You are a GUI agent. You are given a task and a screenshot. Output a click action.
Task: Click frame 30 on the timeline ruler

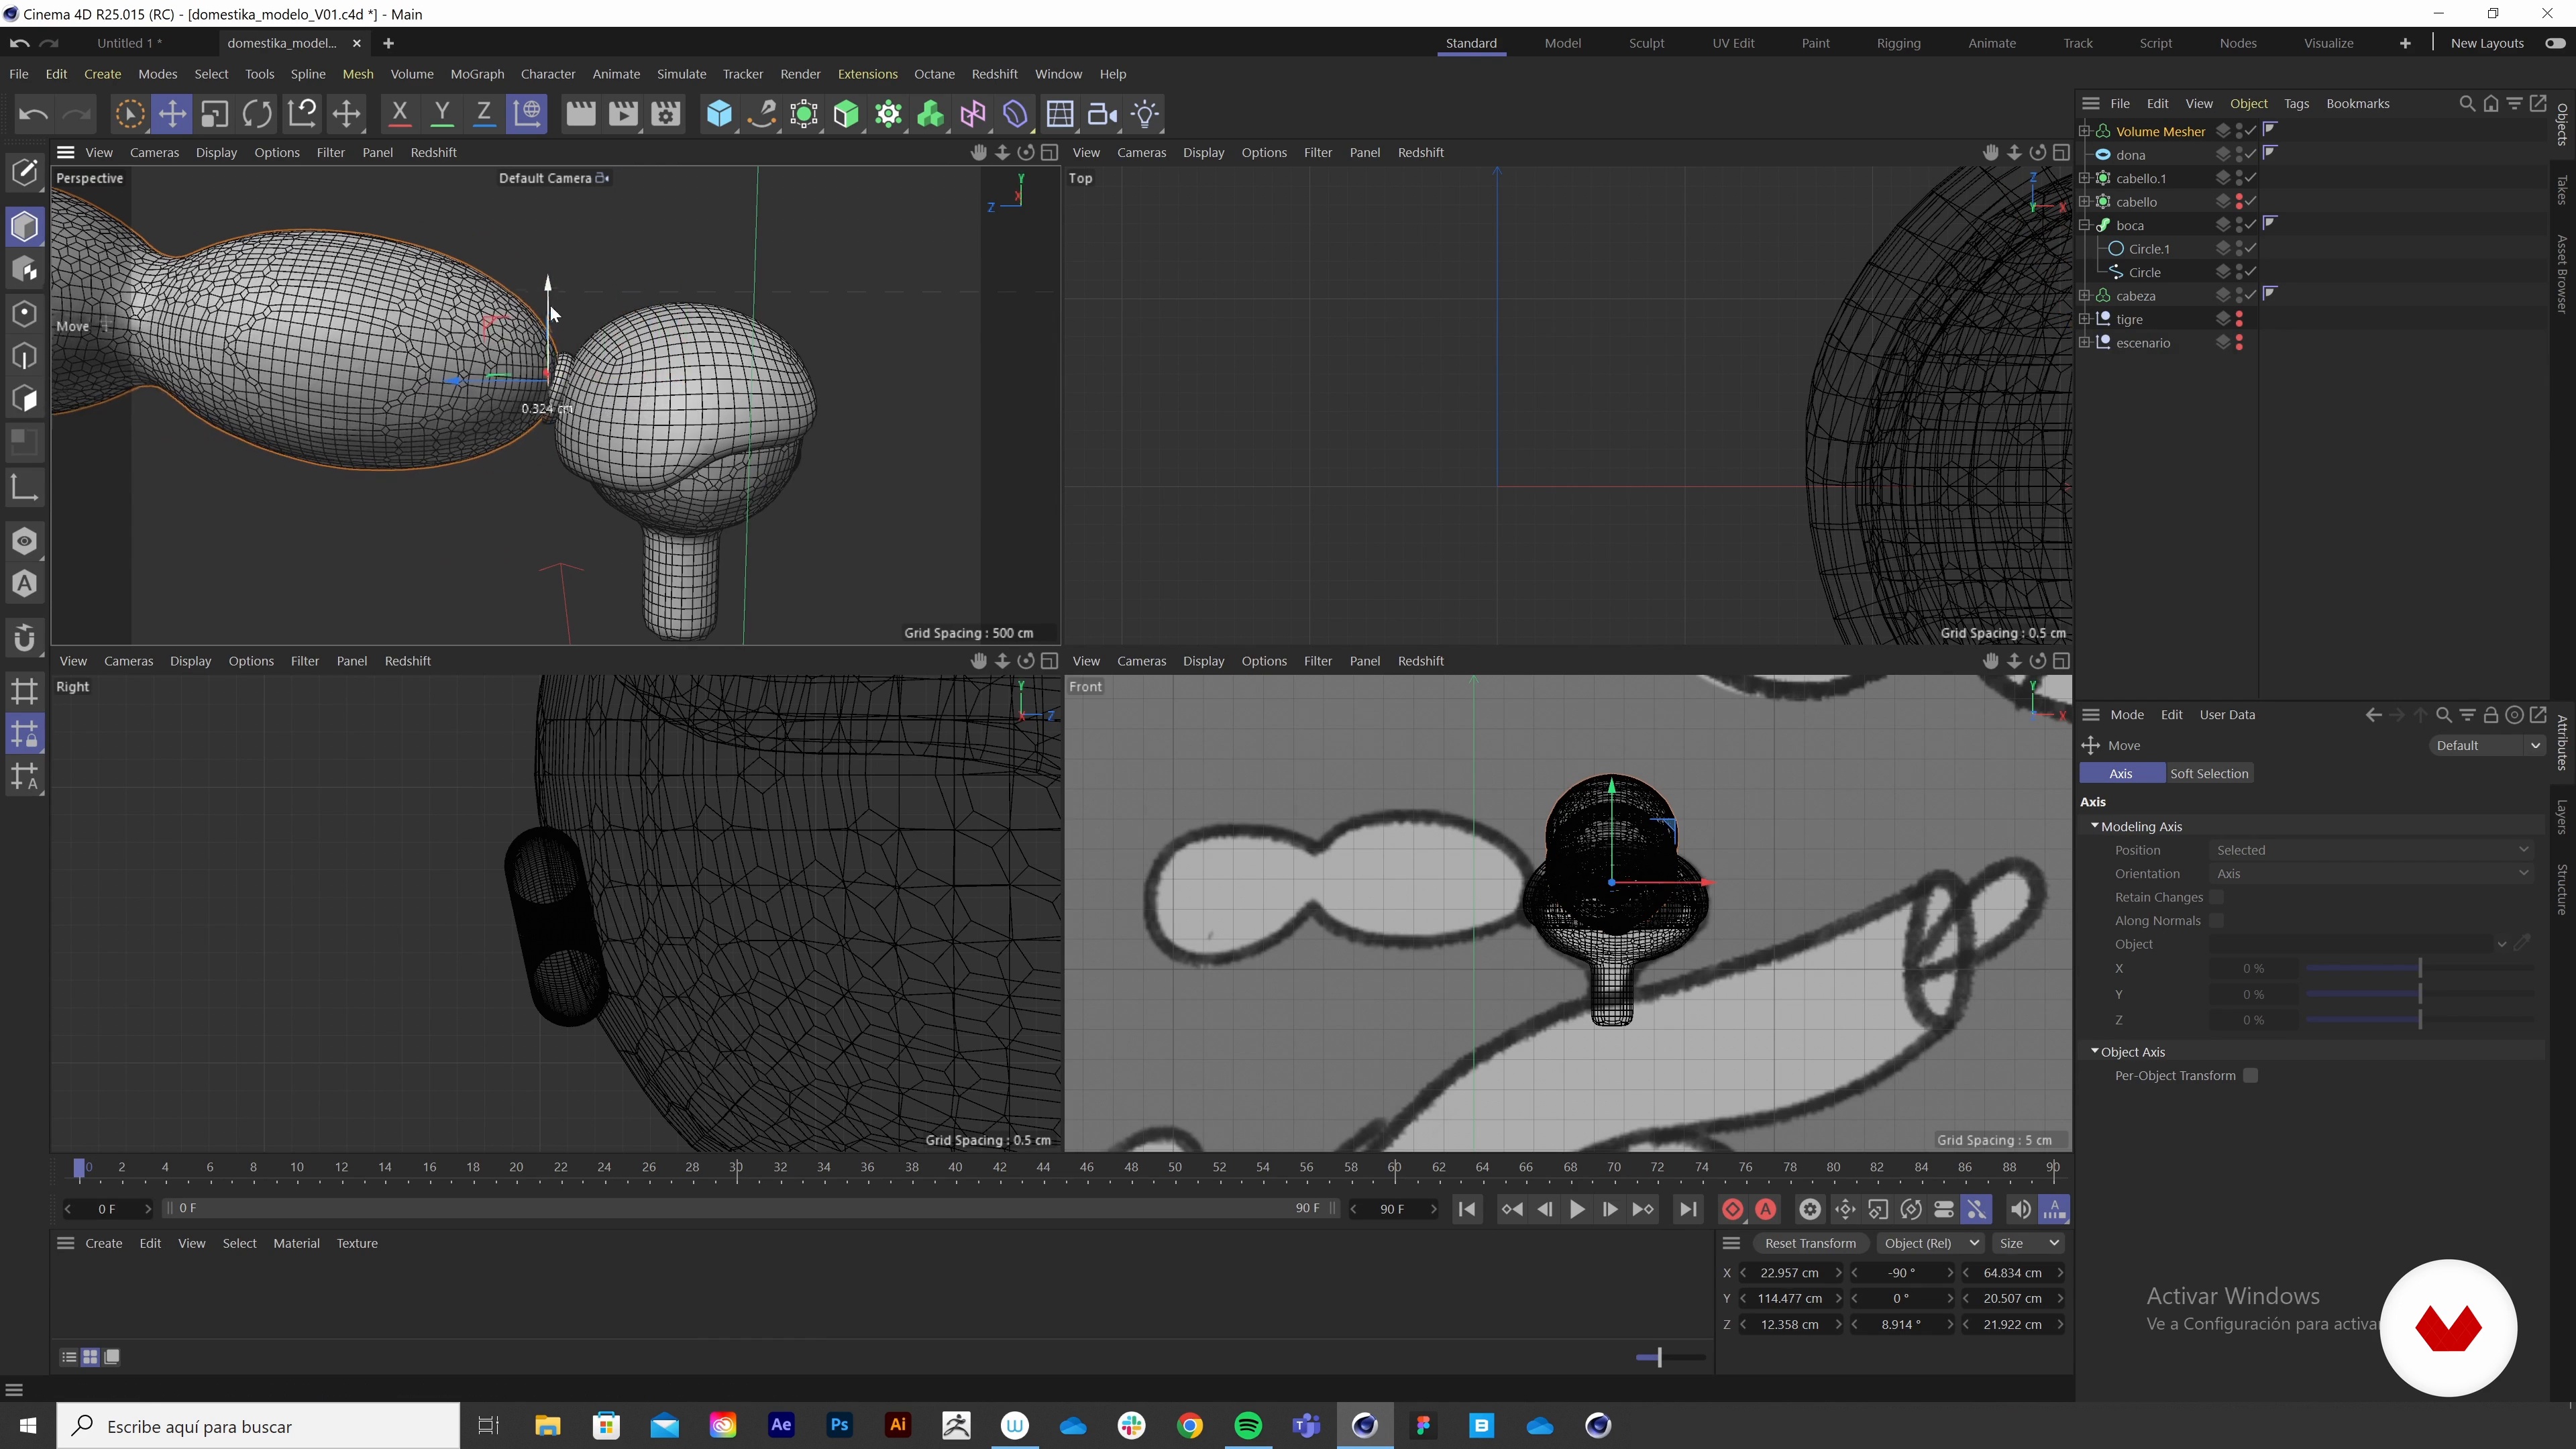(736, 1167)
